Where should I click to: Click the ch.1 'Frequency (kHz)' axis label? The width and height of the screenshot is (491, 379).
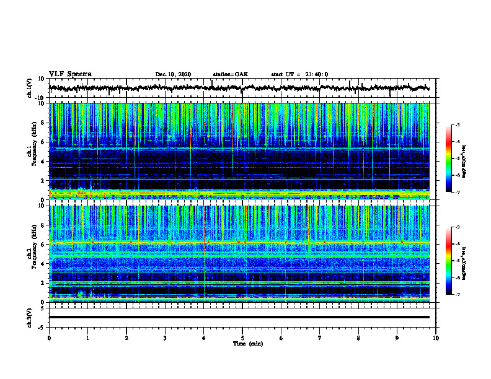35,144
